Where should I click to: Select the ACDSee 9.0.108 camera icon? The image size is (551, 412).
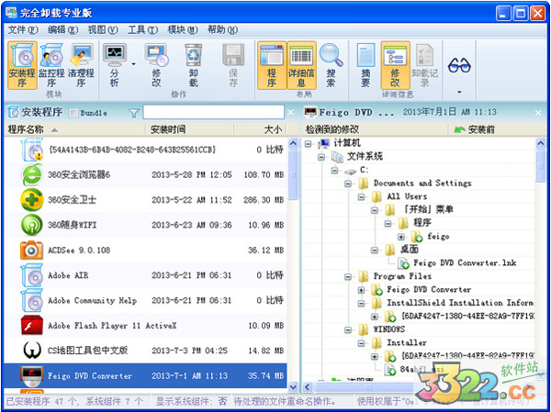[32, 251]
